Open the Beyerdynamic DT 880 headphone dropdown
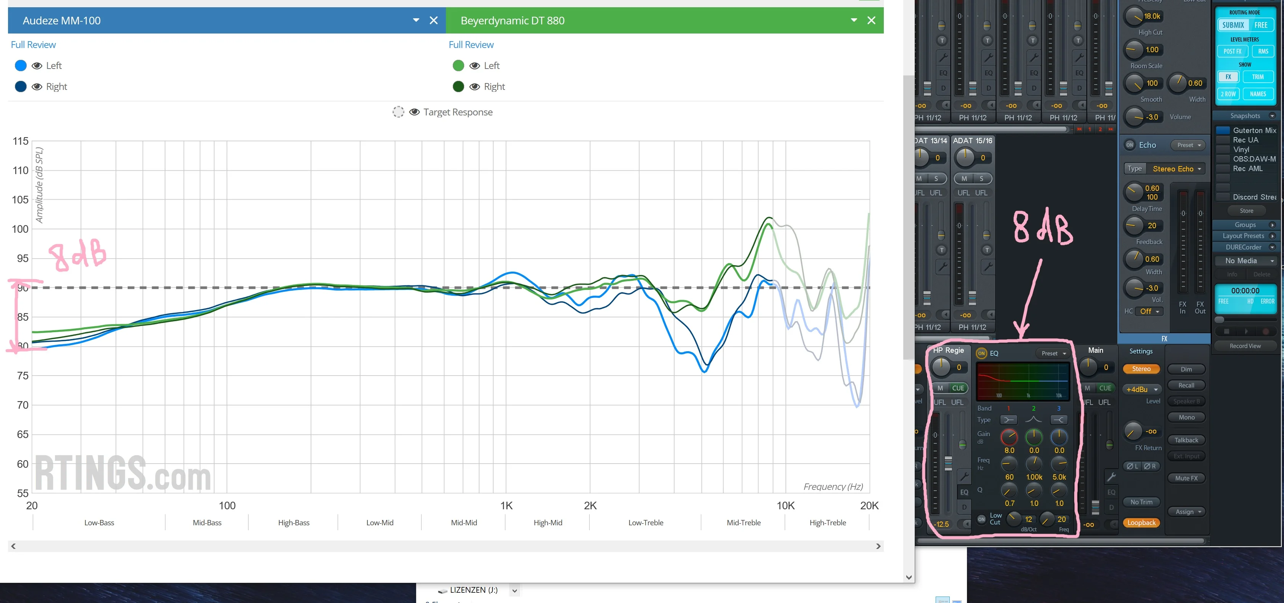 click(854, 21)
